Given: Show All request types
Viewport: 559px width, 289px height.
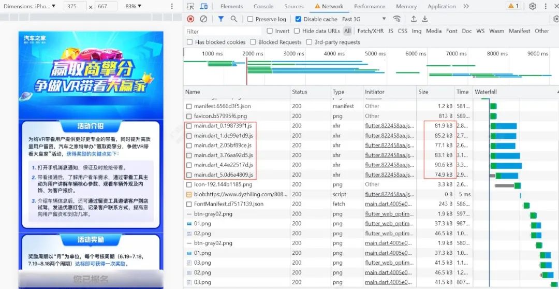Looking at the screenshot, I should click(347, 31).
